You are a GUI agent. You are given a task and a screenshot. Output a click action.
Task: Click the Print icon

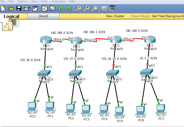click(27, 8)
